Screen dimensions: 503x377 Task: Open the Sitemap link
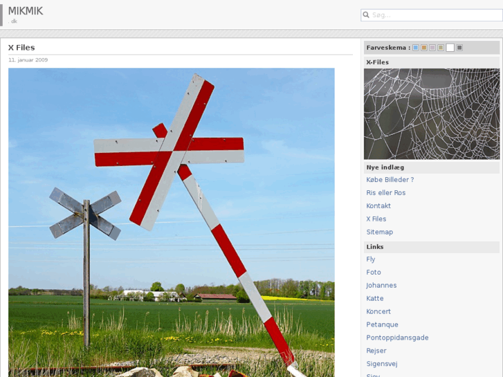pos(379,232)
